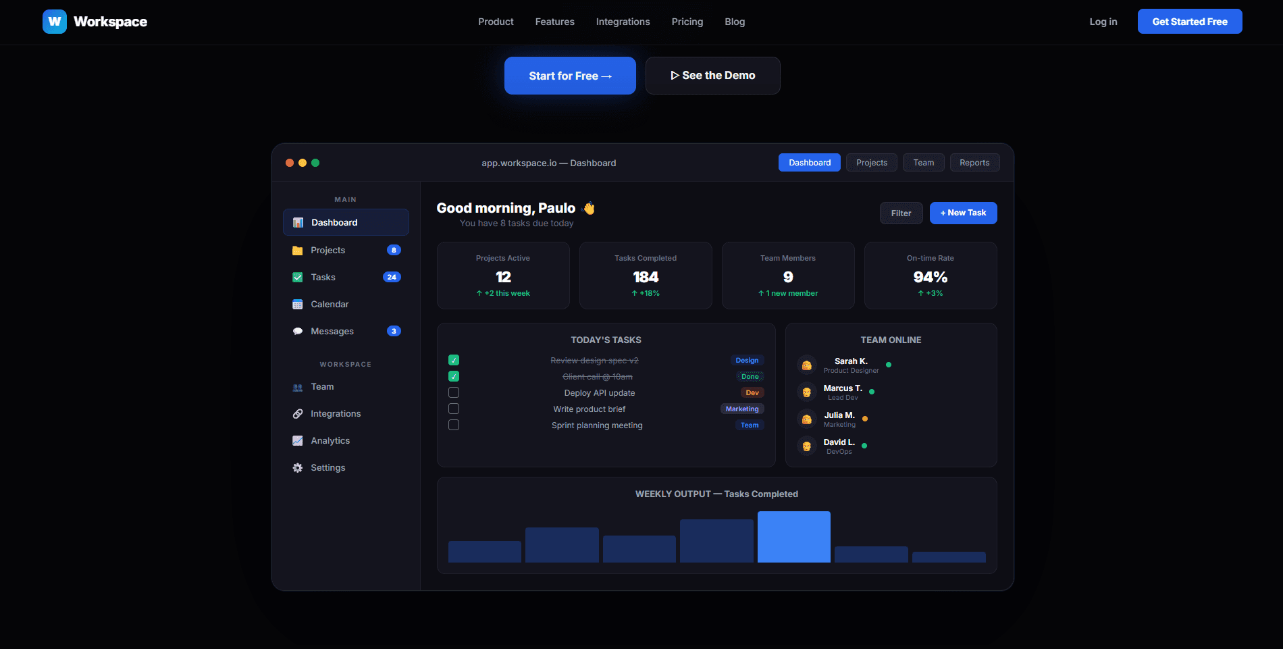
Task: Open the Reports tab
Action: (x=974, y=163)
